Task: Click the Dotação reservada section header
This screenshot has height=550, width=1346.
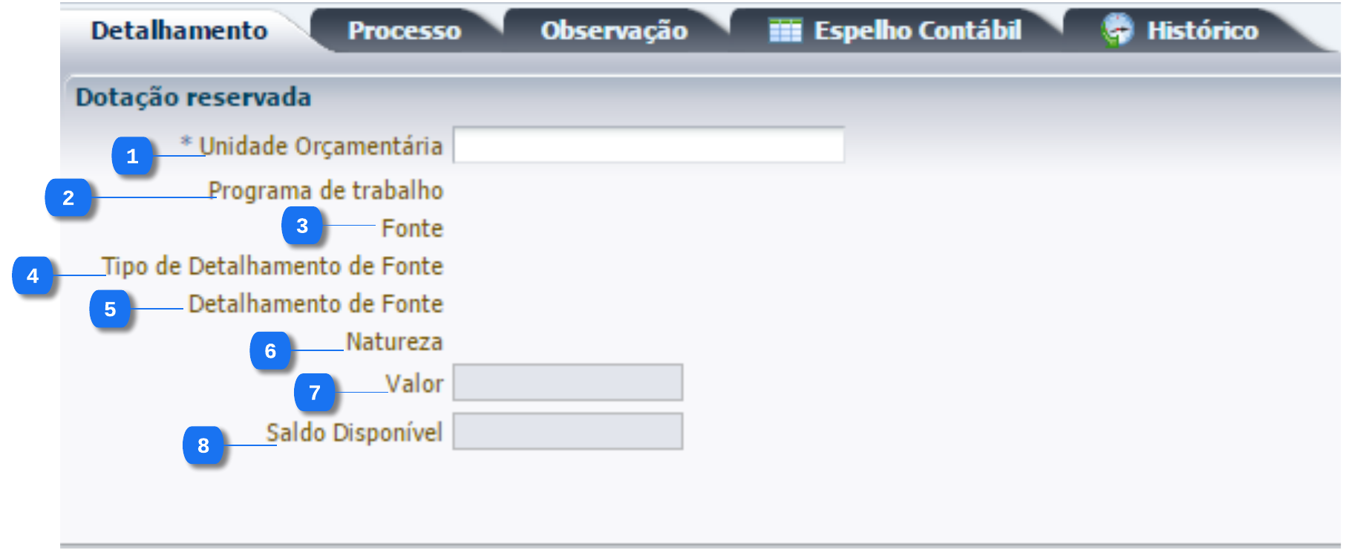Action: [x=193, y=97]
